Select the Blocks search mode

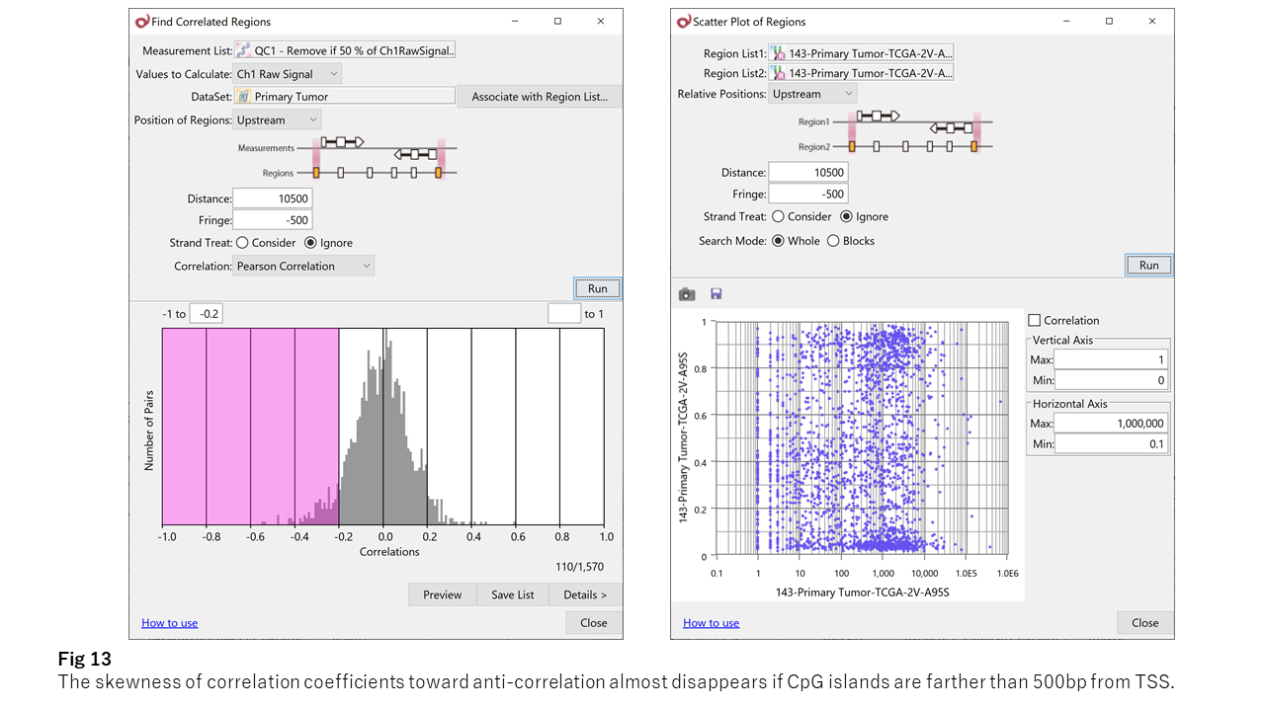click(x=833, y=241)
